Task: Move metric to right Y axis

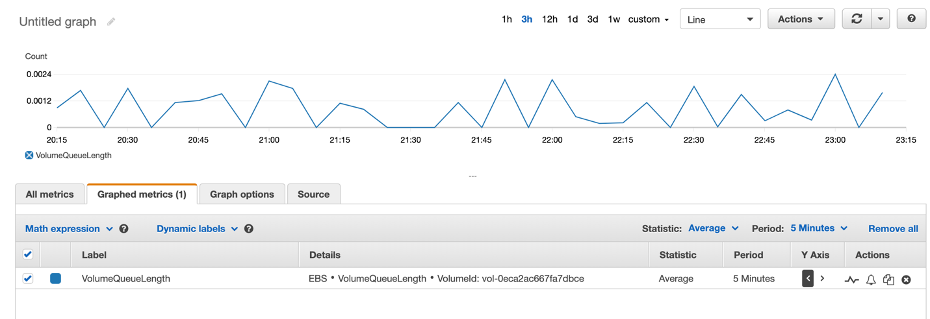Action: [x=822, y=279]
